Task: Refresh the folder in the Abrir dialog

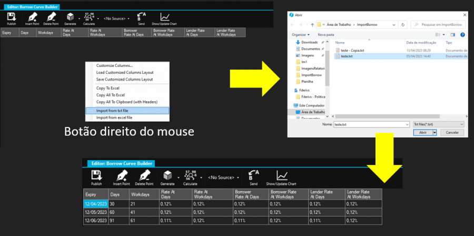Action: [x=402, y=24]
